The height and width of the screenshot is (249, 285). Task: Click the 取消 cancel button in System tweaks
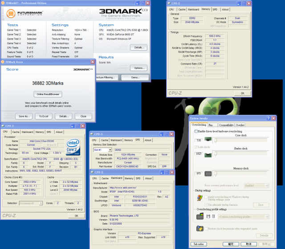(248, 244)
